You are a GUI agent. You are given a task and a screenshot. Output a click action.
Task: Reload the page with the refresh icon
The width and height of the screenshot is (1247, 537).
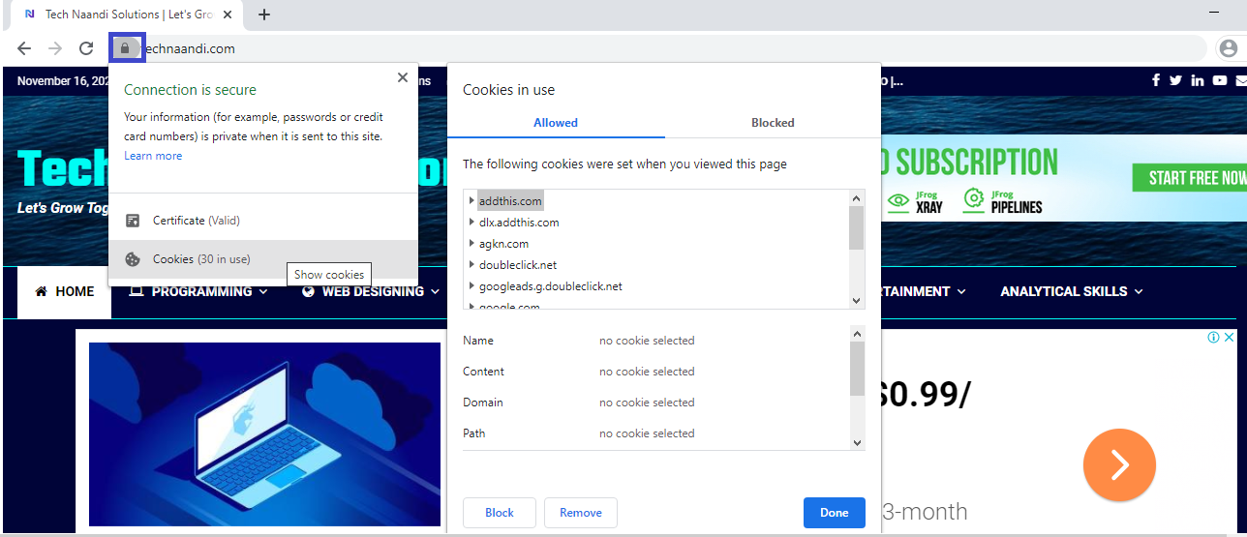[x=86, y=48]
